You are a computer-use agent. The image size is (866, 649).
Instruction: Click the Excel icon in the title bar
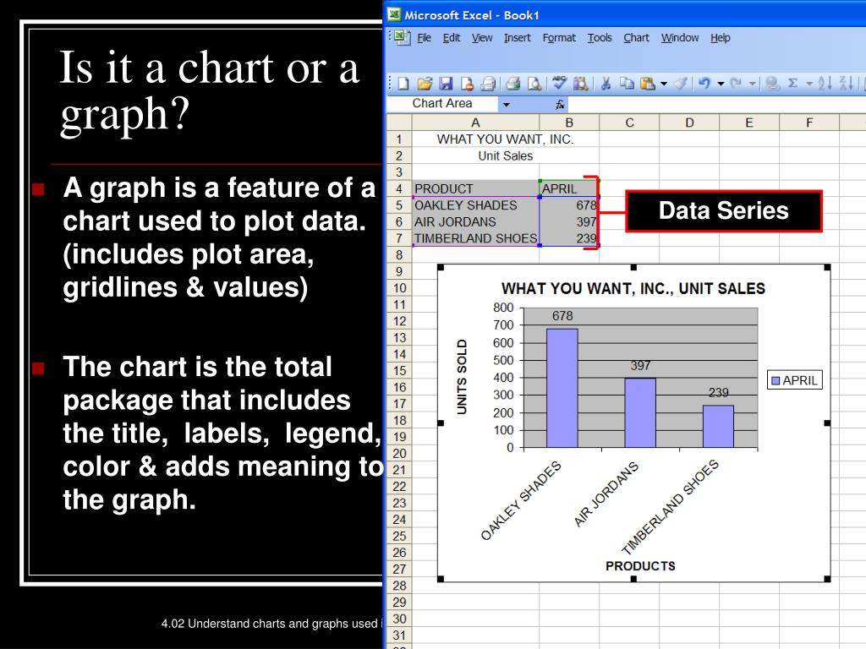[x=394, y=14]
